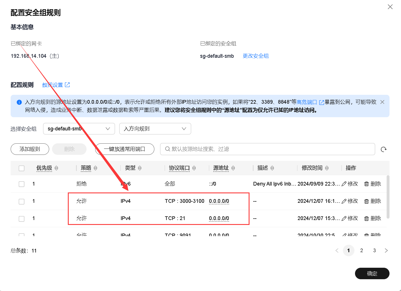Check the checkbox for the TCP:21 rule

click(22, 218)
